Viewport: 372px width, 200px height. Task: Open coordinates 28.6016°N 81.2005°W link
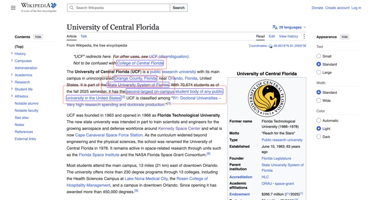[290, 46]
